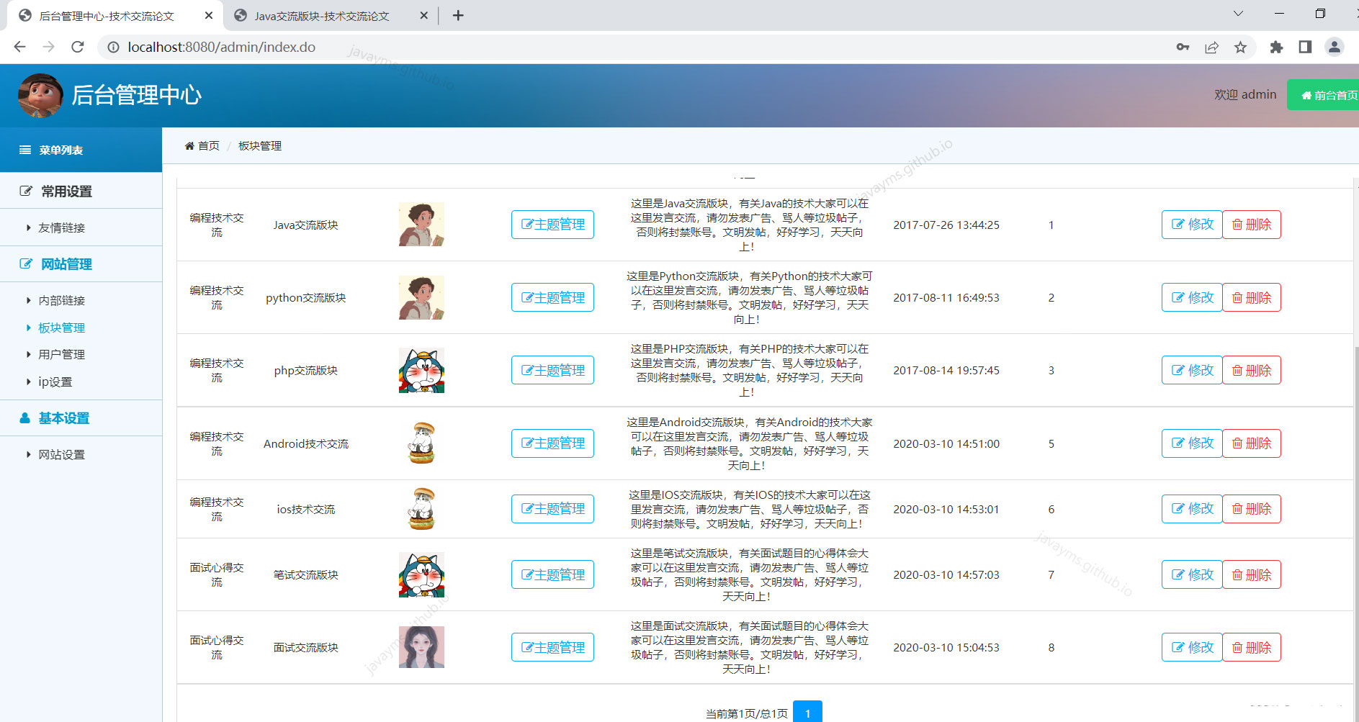Expand the ip设置 sidebar item
This screenshot has height=722, width=1359.
pyautogui.click(x=54, y=382)
